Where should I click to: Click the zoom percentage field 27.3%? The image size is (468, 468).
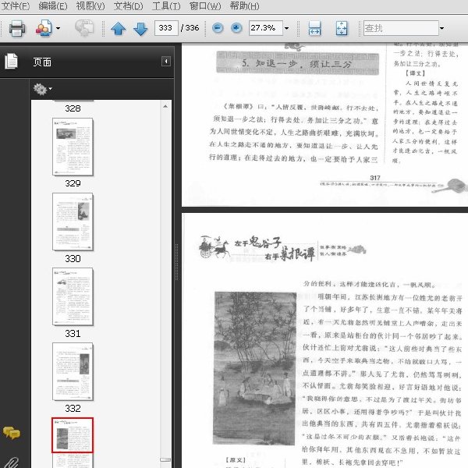point(266,28)
